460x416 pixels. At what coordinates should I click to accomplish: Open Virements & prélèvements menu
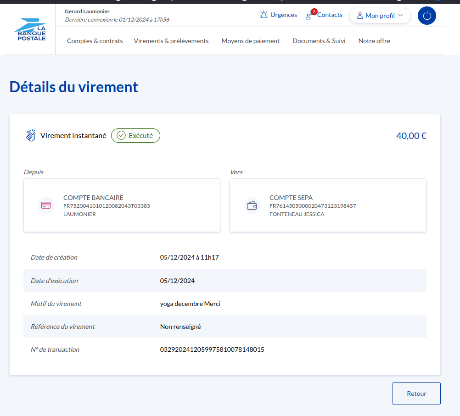[x=171, y=41]
